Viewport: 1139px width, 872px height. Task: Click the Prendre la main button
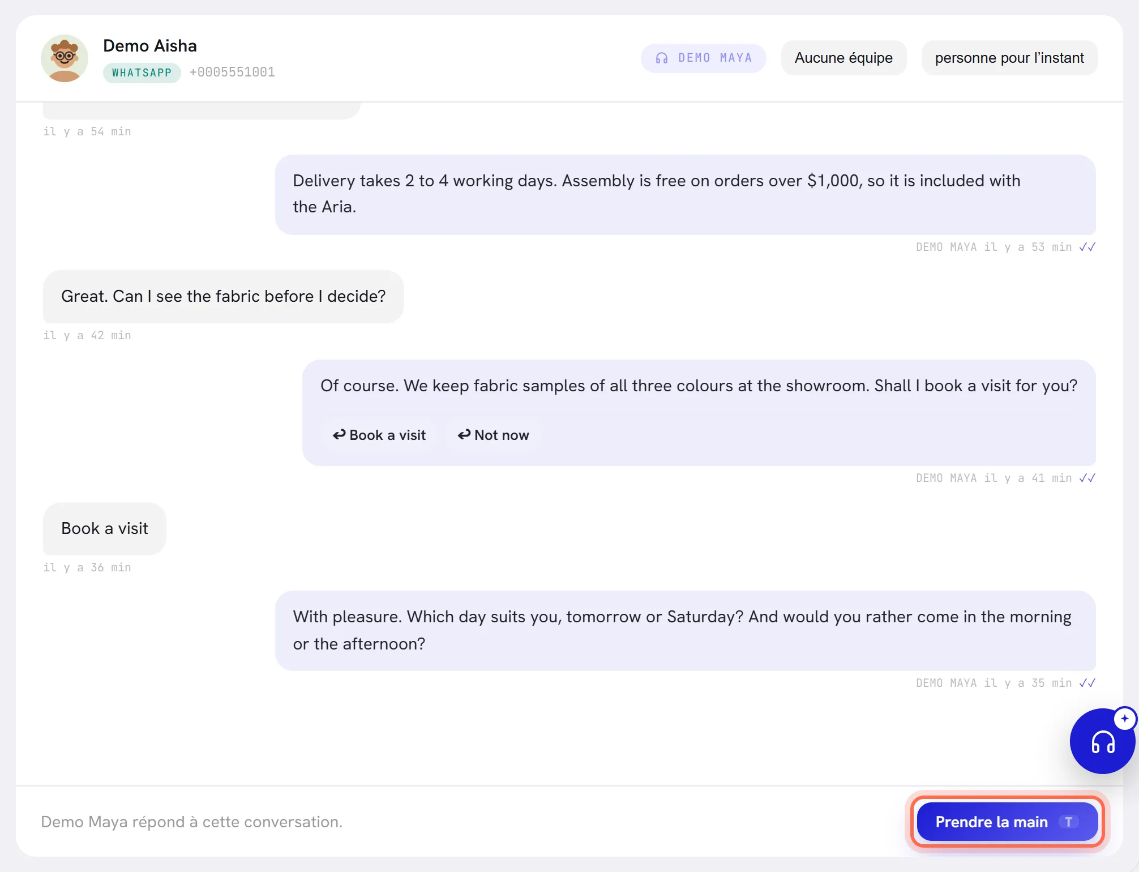point(1007,822)
